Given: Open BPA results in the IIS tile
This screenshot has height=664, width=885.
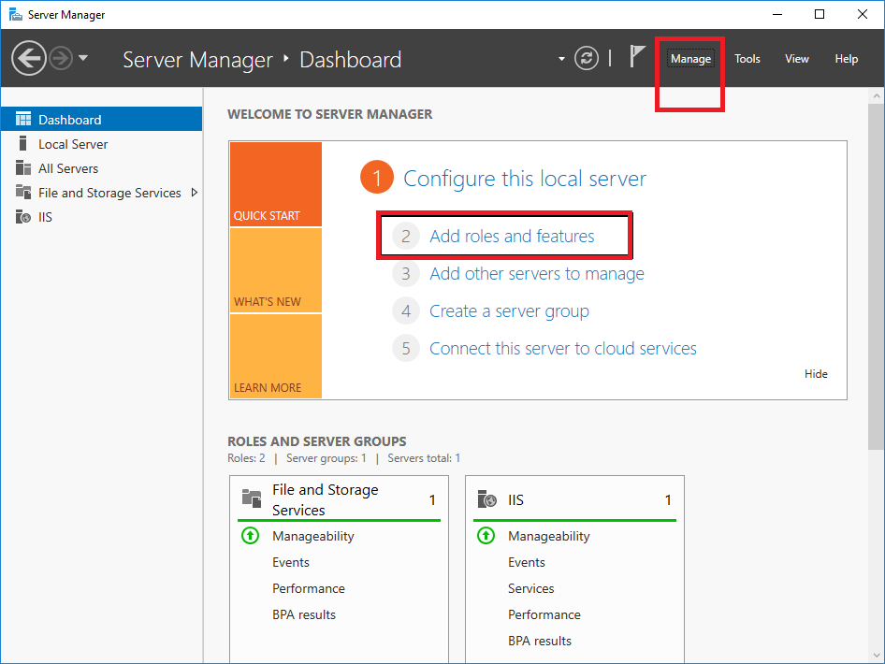Looking at the screenshot, I should tap(540, 641).
